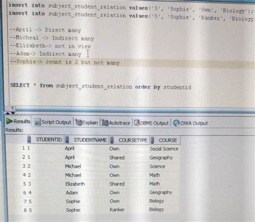The image size is (255, 222).
Task: Select the 'Social Science' course cell
Action: [x=164, y=149]
